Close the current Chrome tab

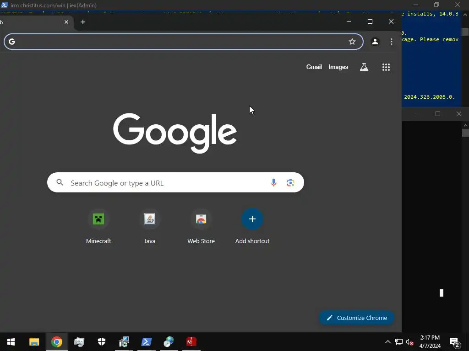66,22
